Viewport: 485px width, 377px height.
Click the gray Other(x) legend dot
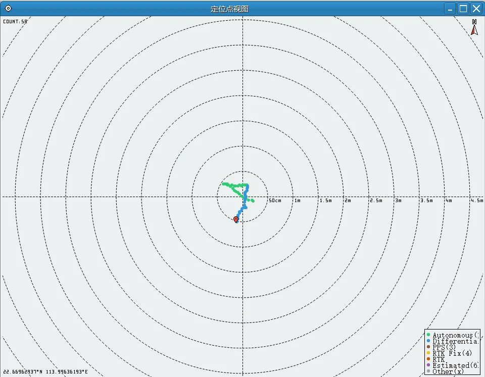[x=428, y=371]
